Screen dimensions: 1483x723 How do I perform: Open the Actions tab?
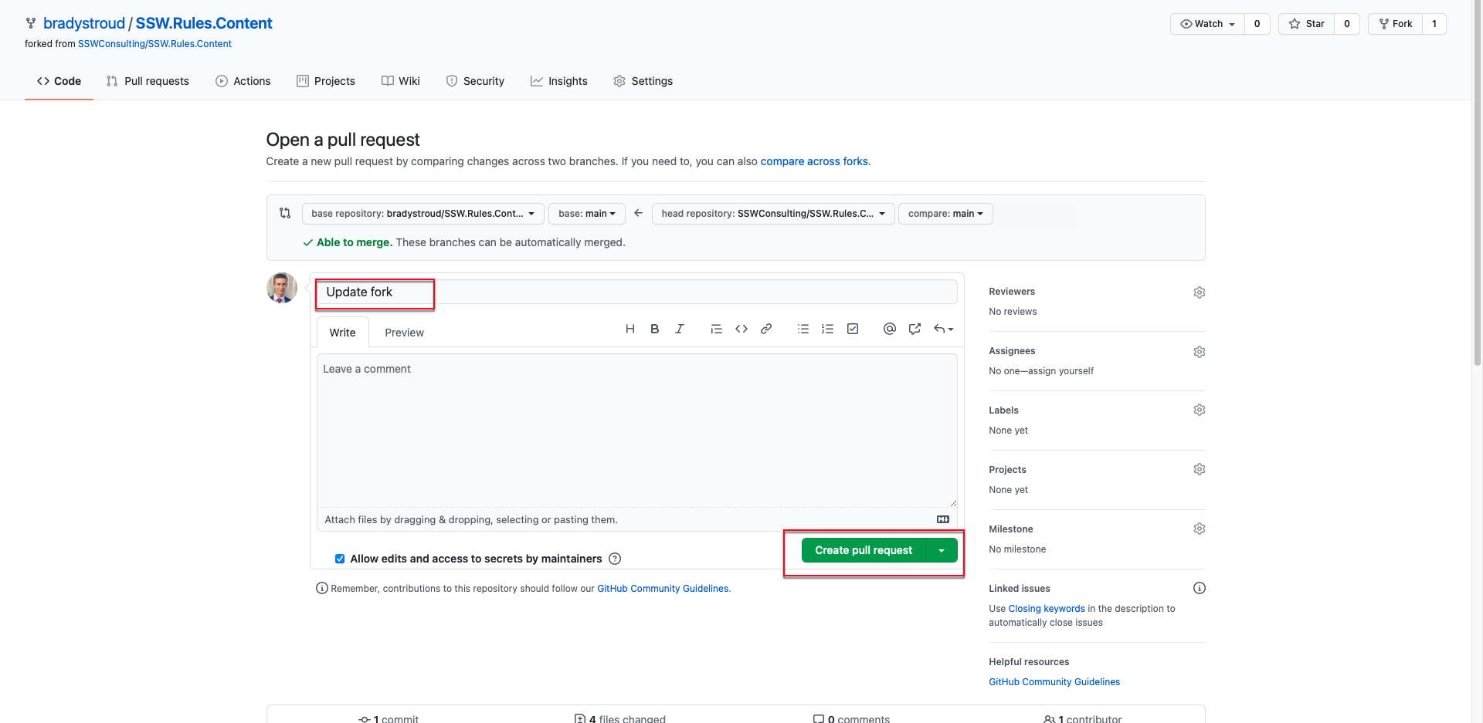click(x=243, y=81)
